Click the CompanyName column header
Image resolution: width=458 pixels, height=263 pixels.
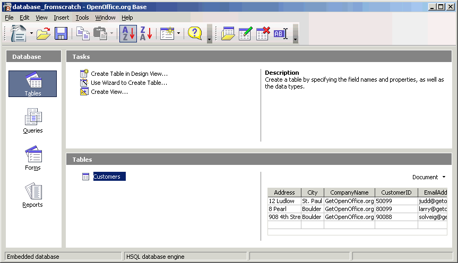tap(349, 192)
